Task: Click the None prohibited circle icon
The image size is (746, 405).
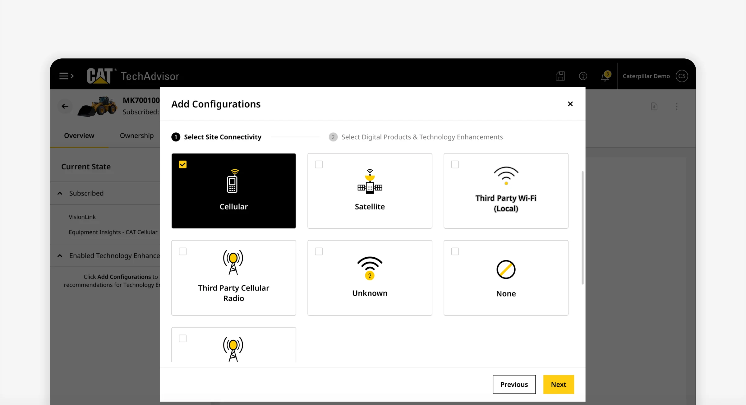Action: [506, 269]
